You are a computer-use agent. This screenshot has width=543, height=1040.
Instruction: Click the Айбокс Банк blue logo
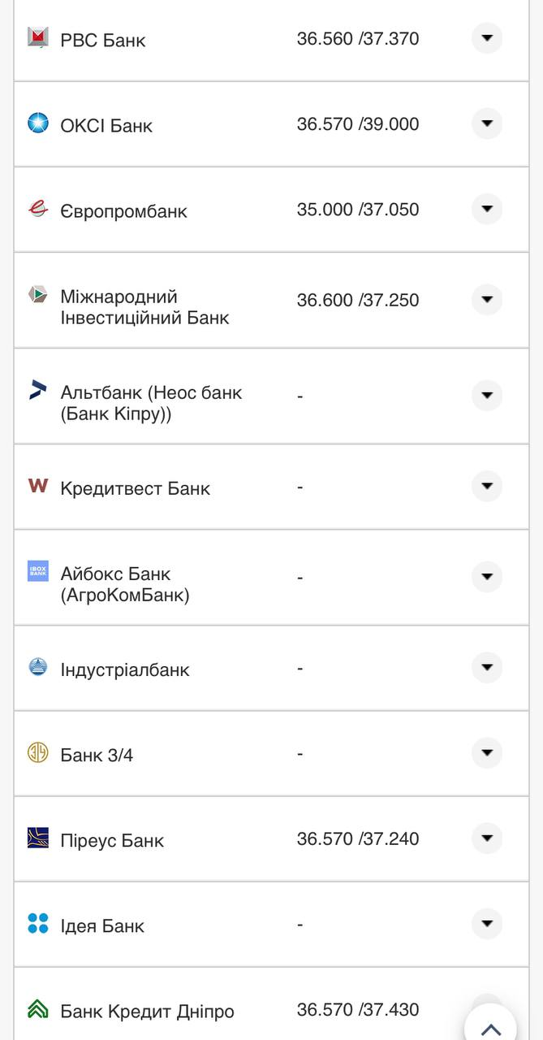(x=37, y=573)
